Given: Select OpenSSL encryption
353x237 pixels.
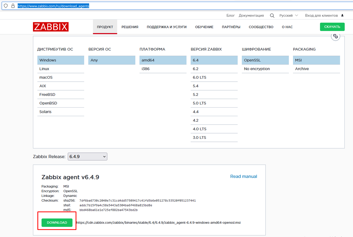Looking at the screenshot, I should coord(265,60).
